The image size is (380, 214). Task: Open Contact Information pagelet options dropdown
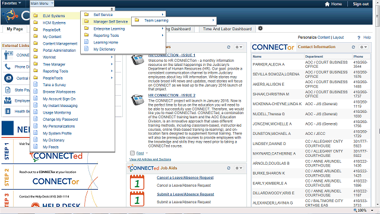tap(363, 47)
